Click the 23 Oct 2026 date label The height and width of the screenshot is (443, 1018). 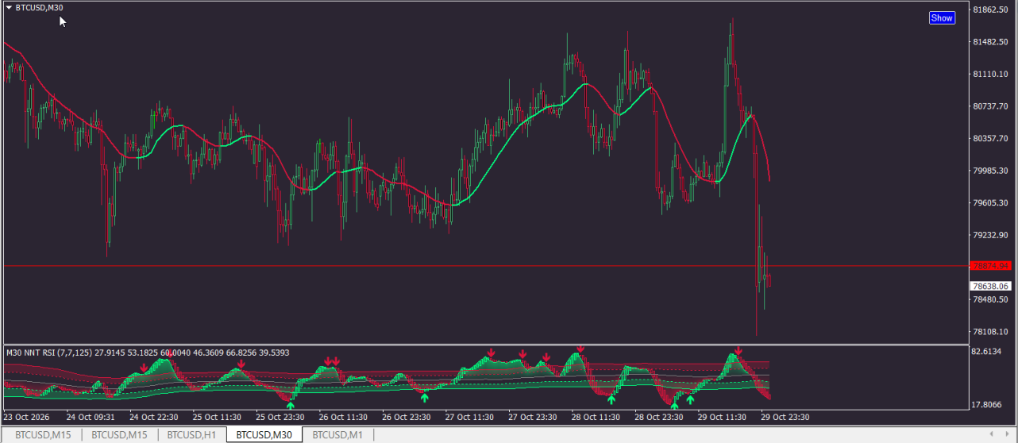tap(26, 416)
